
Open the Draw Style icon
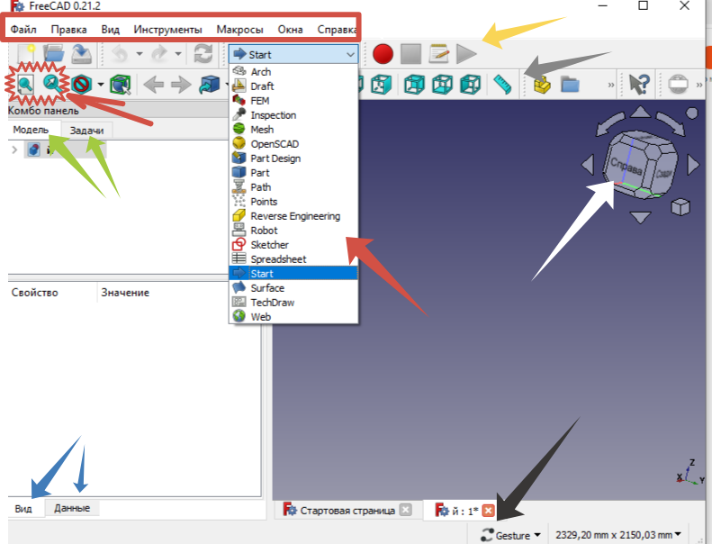point(82,85)
